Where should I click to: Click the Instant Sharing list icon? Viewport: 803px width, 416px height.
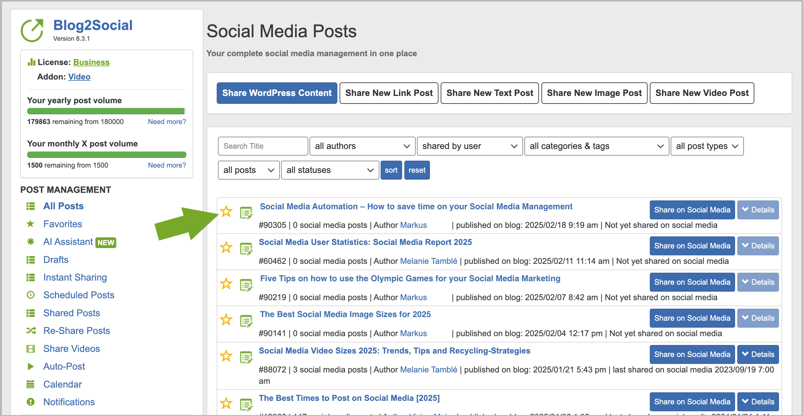point(31,277)
